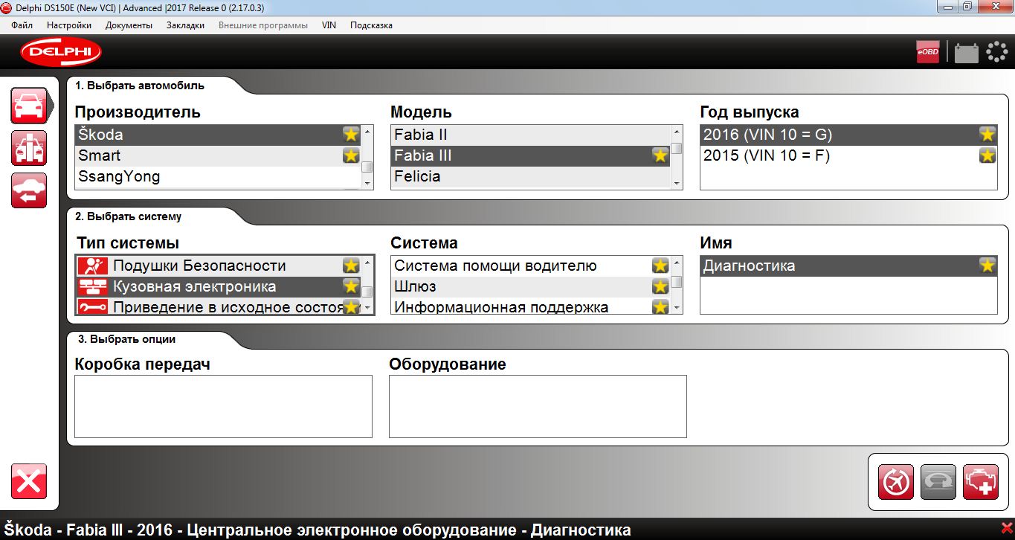Select Диагностика in Имя list
The width and height of the screenshot is (1015, 540).
[848, 266]
